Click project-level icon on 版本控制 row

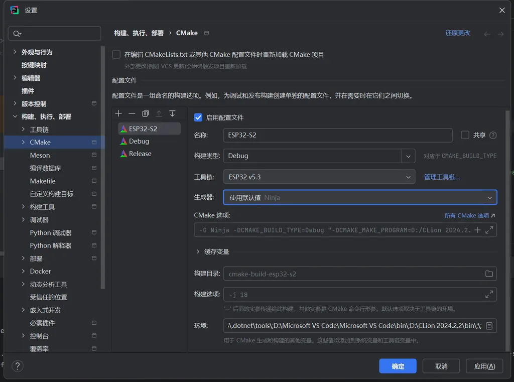pos(94,103)
